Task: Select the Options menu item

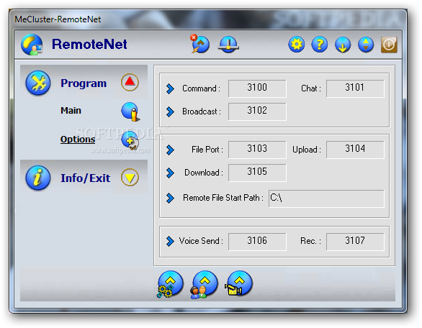Action: pyautogui.click(x=78, y=140)
